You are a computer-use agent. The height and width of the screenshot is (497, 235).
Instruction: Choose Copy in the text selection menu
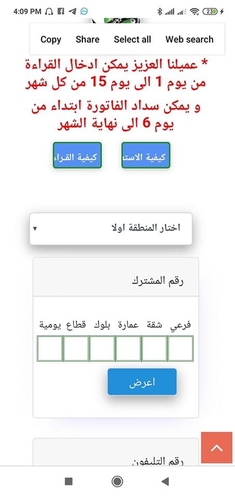click(51, 40)
